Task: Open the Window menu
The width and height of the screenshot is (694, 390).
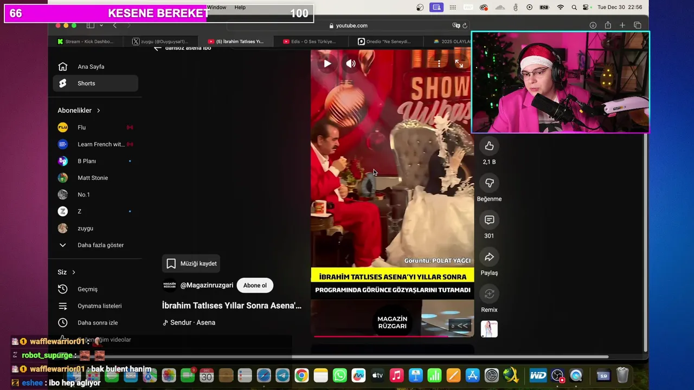Action: coord(217,7)
